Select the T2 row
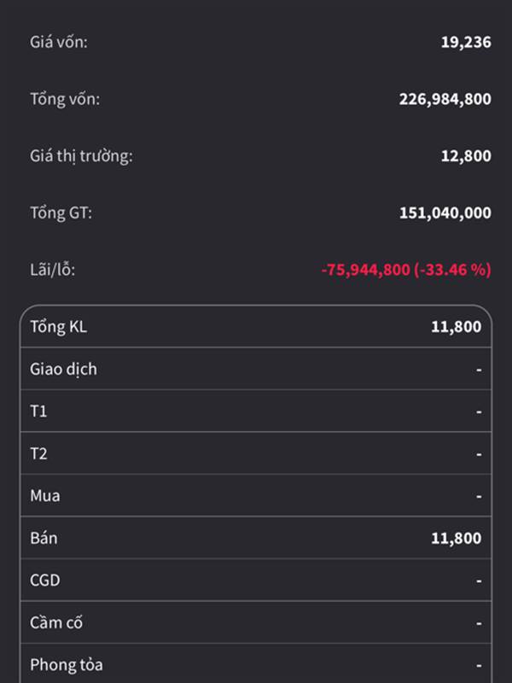Viewport: 512px width, 683px height. pyautogui.click(x=256, y=453)
